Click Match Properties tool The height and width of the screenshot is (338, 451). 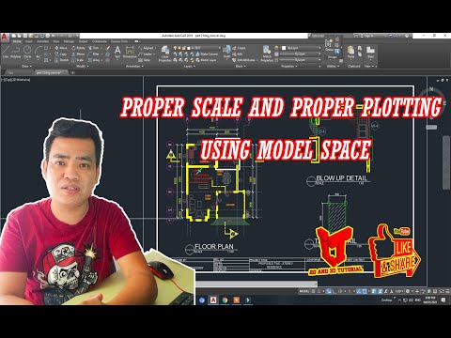click(267, 54)
